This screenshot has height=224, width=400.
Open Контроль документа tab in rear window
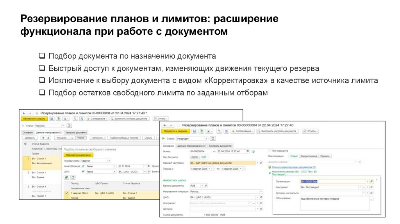click(76, 133)
